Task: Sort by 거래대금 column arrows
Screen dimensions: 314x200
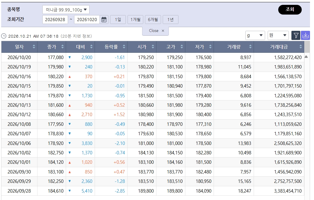Action: click(301, 47)
